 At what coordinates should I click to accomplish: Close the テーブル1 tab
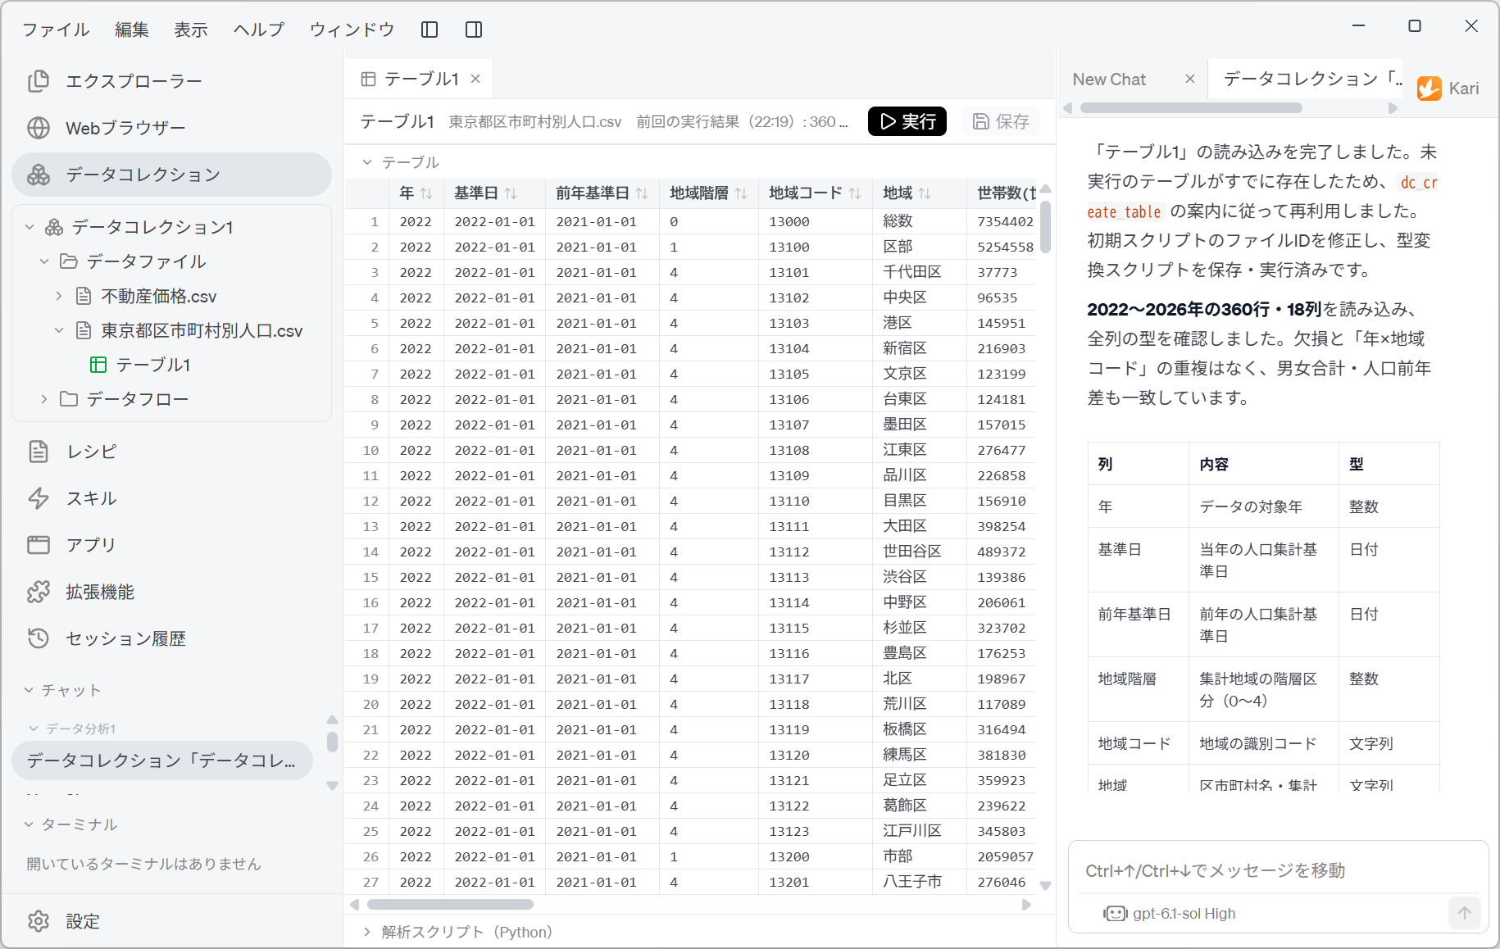(x=475, y=79)
